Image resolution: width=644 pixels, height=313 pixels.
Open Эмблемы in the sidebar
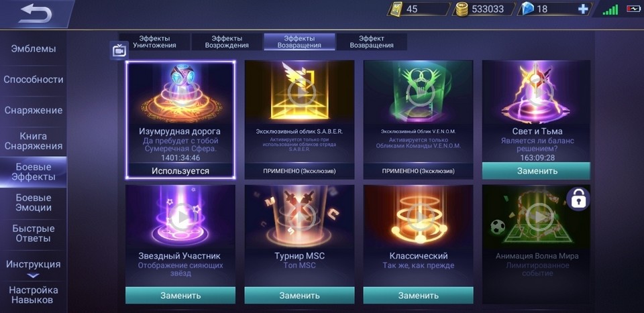point(34,49)
